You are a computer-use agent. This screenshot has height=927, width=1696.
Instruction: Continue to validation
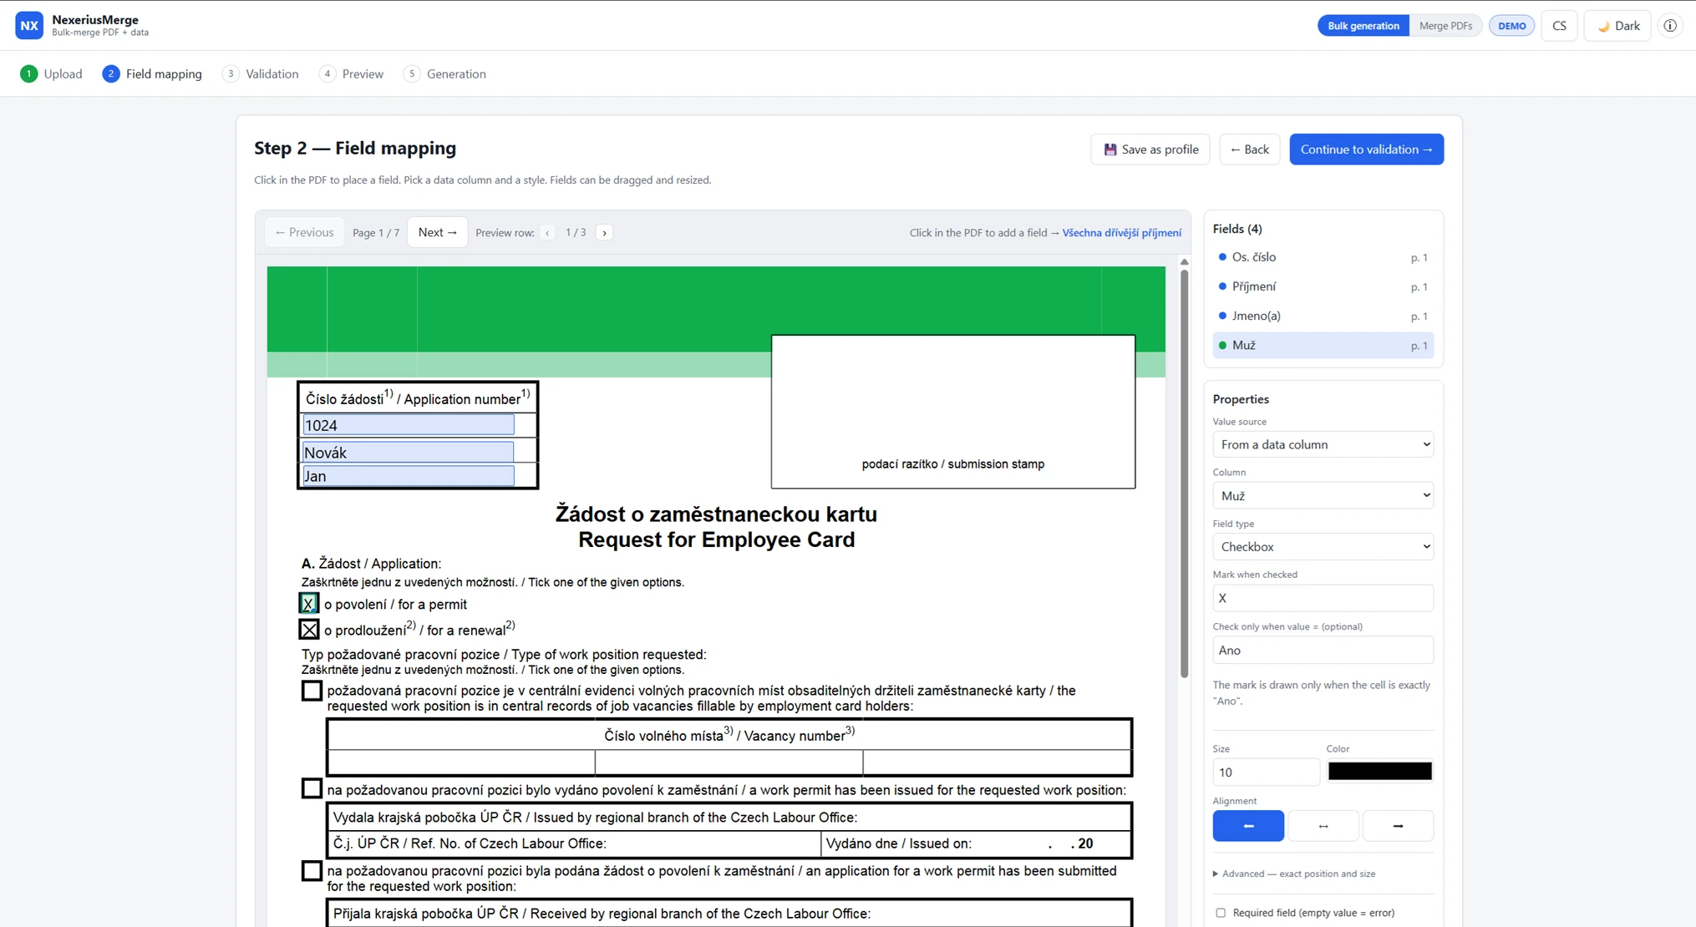[1366, 149]
